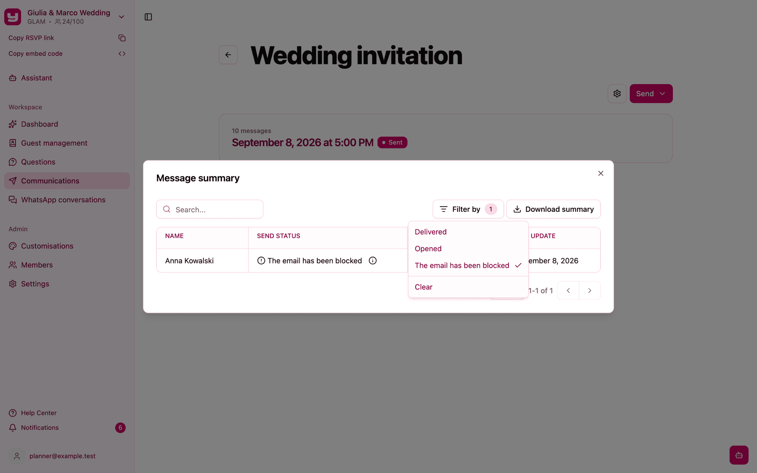Click the NAME column header
The image size is (757, 473).
coord(174,236)
